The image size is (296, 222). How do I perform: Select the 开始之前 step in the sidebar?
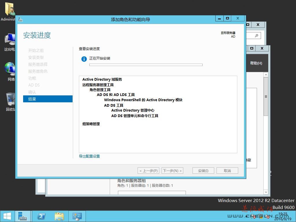[x=36, y=50]
